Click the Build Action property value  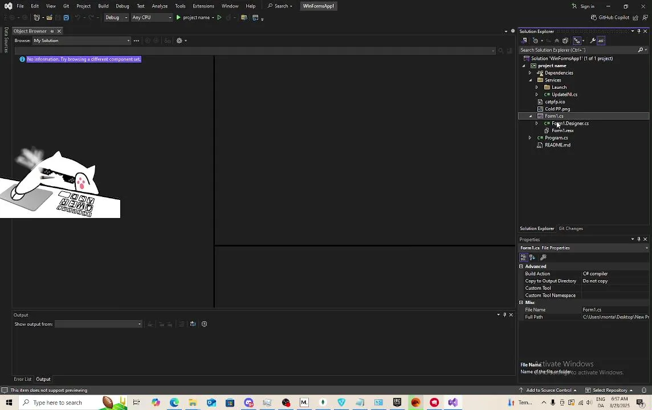(x=615, y=274)
